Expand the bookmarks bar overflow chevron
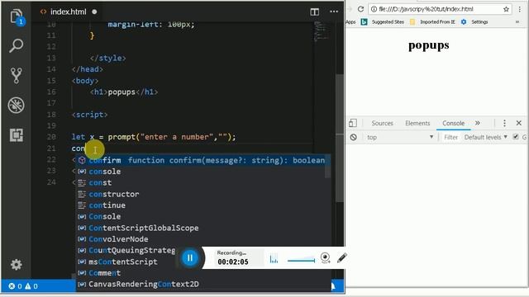Screen dimensions: 529x297 tap(517, 22)
